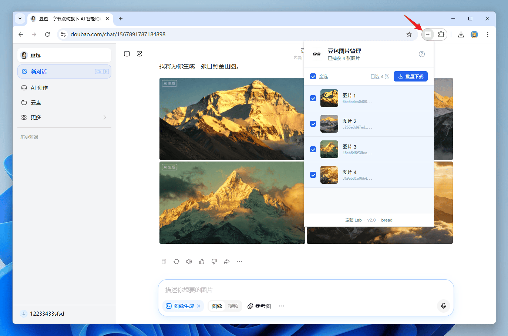Click the 定弦 Lab link in popup footer
Viewport: 508px width, 336px height.
point(353,220)
